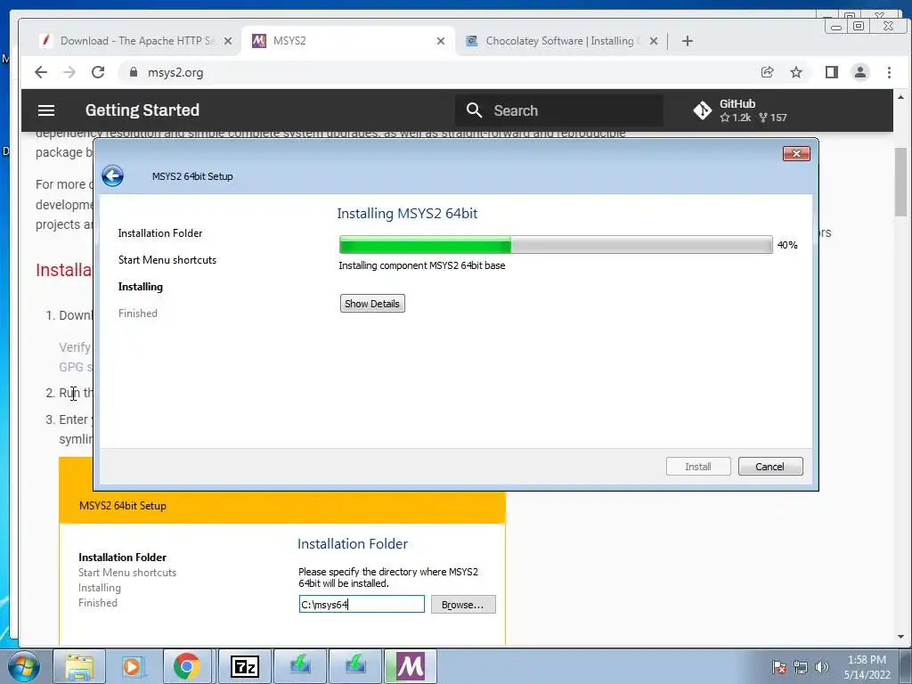Click the Browse... button in page screenshot
912x684 pixels.
(x=463, y=605)
